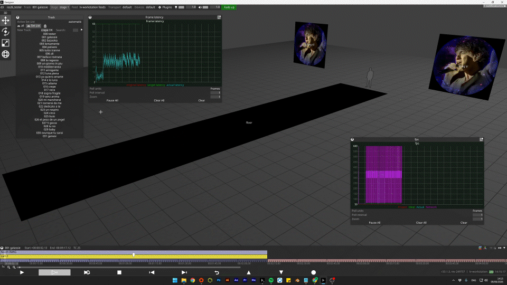Open the Poll units Frames dropdown in fps panel

coord(477,211)
